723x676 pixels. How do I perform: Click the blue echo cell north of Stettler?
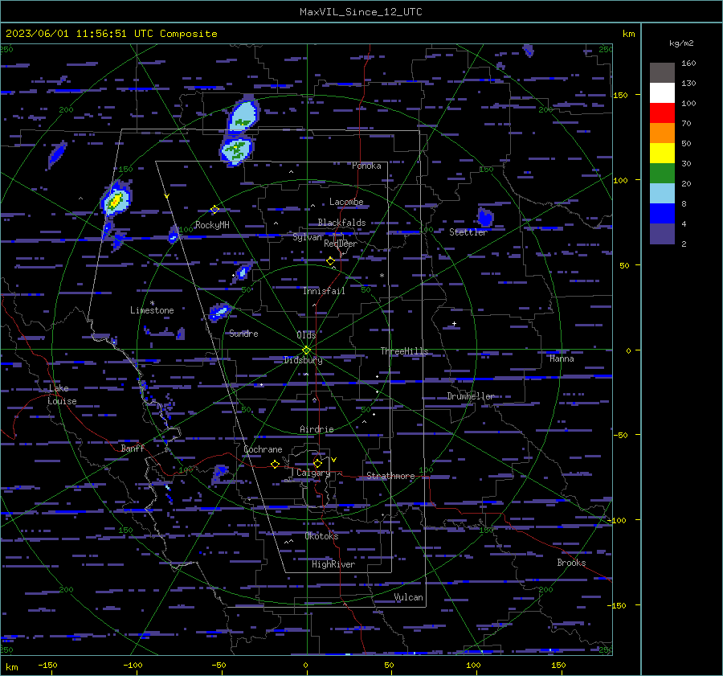(x=484, y=216)
